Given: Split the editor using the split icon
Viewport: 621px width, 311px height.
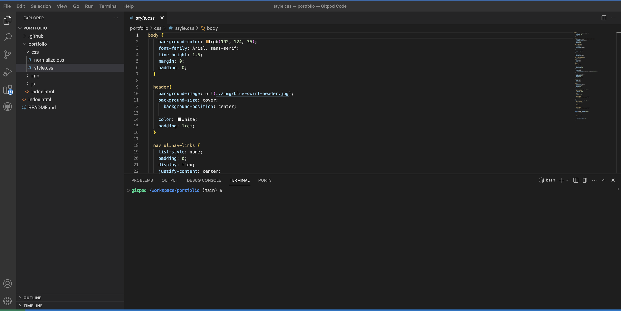Looking at the screenshot, I should [x=604, y=18].
